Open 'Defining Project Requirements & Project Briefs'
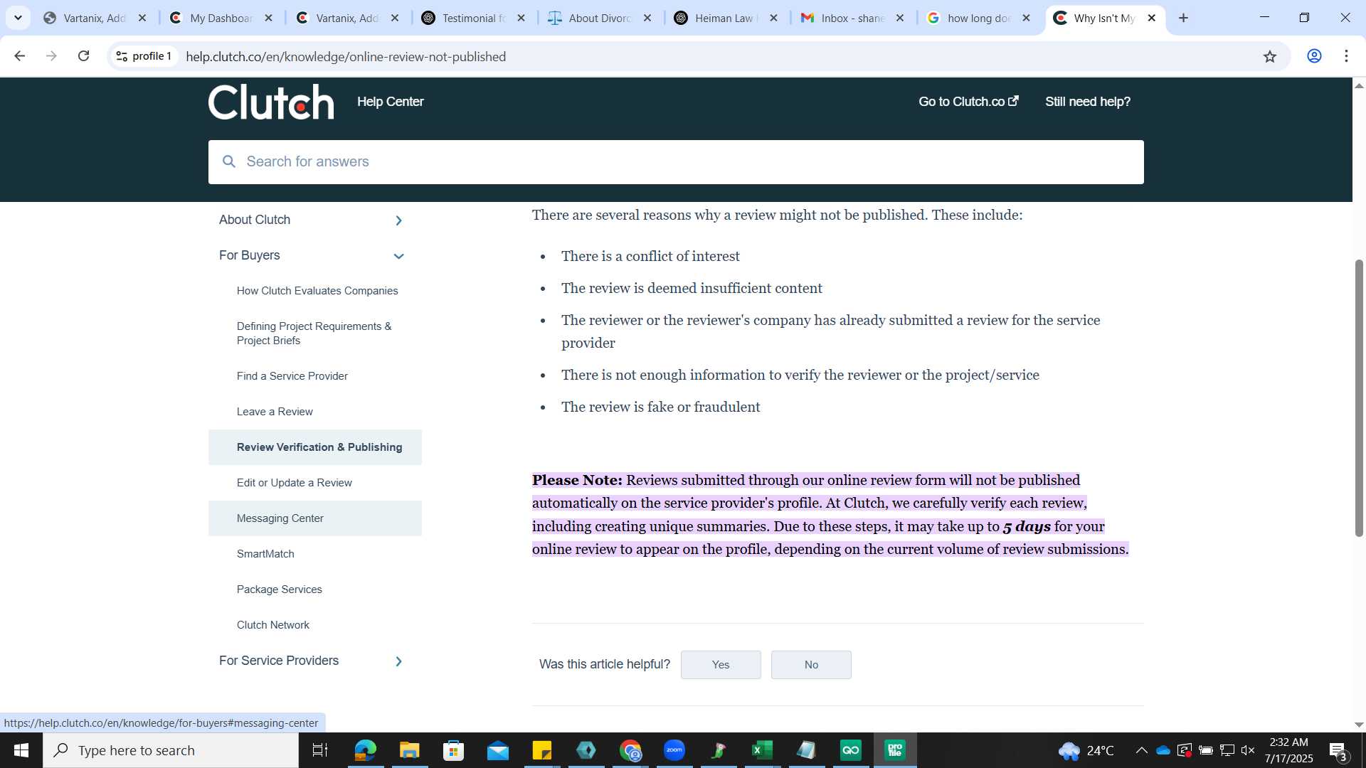The image size is (1366, 768). click(314, 334)
